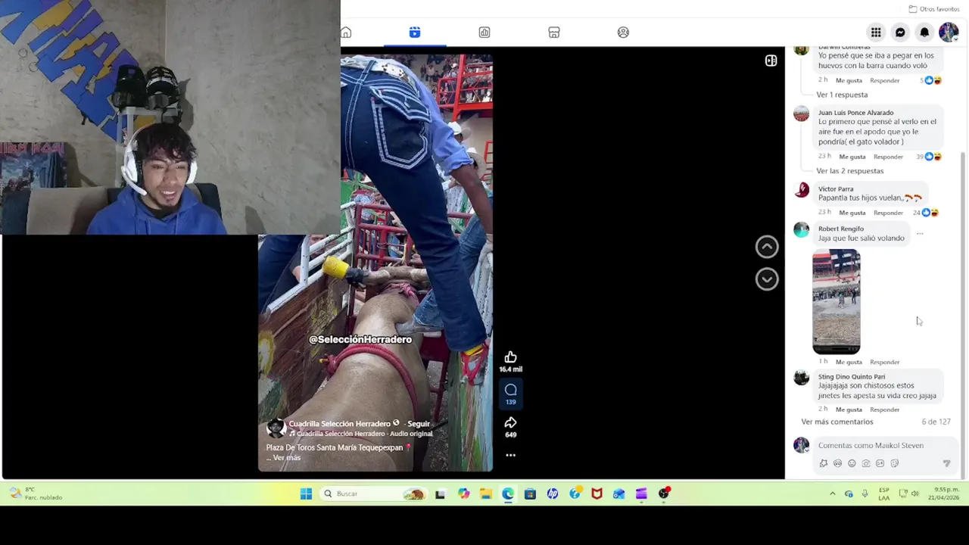Select the Reels video tab
The height and width of the screenshot is (545, 969).
coord(415,33)
